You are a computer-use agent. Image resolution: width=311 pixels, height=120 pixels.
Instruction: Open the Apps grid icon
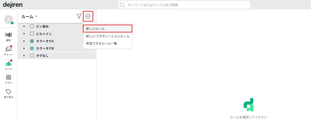(x=8, y=78)
